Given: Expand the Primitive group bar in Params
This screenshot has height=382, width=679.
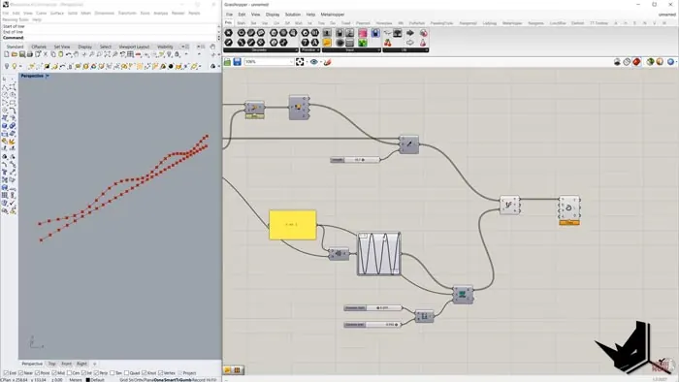Looking at the screenshot, I should (x=310, y=50).
